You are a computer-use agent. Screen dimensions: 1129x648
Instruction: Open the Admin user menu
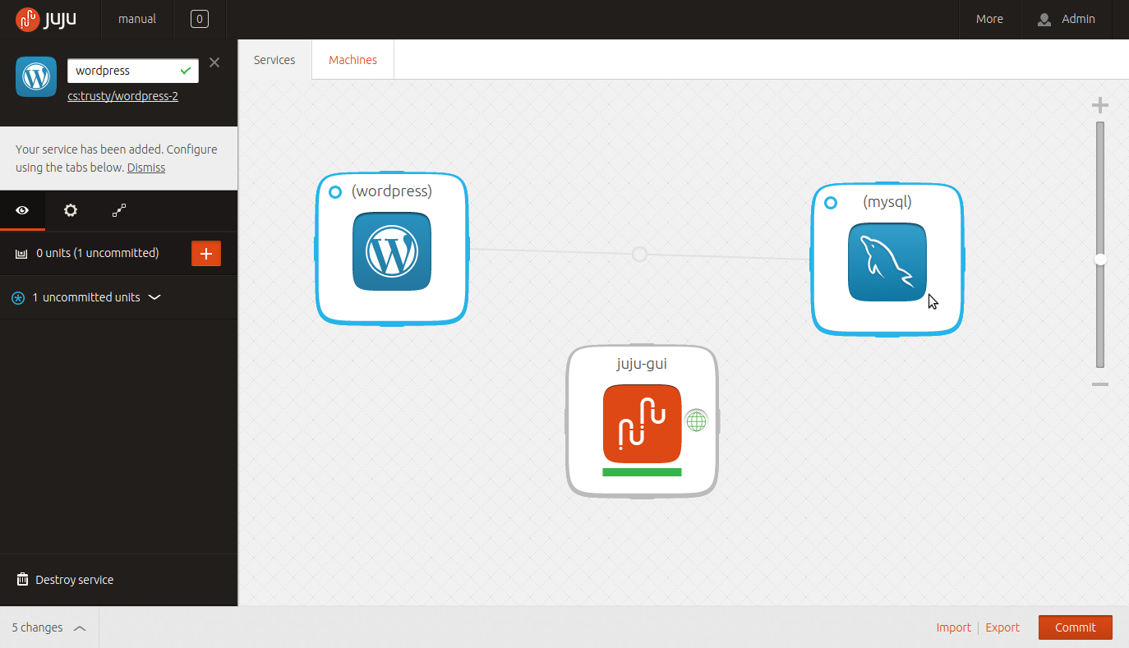click(x=1067, y=19)
